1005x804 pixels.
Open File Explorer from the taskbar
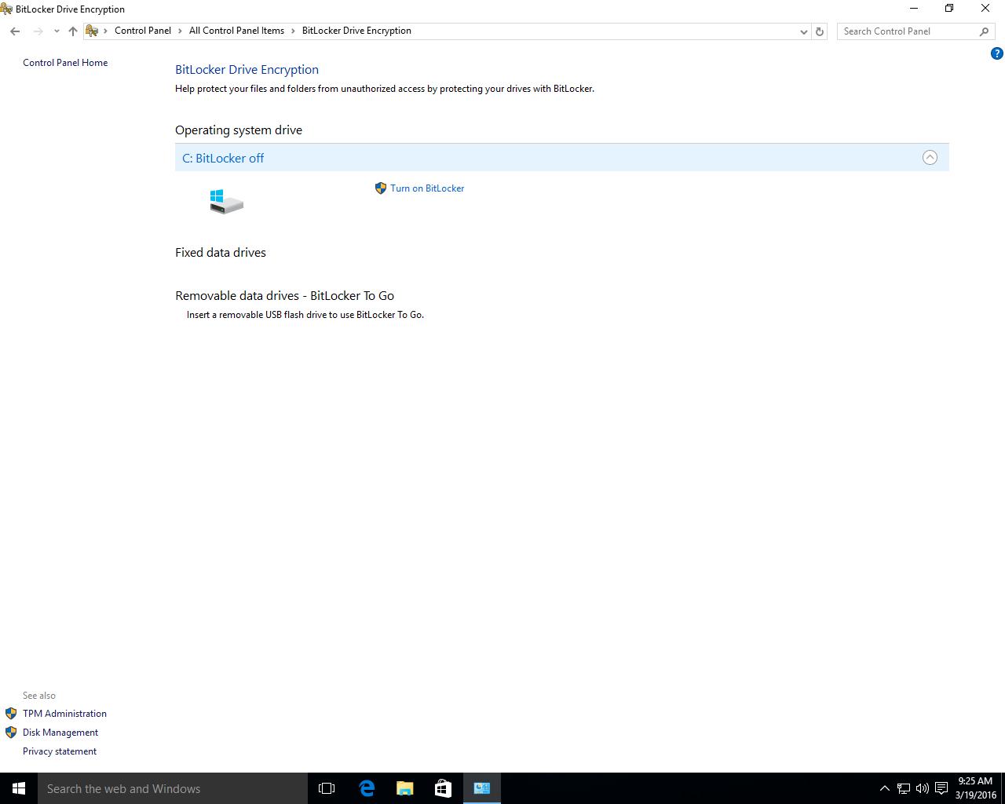click(404, 788)
